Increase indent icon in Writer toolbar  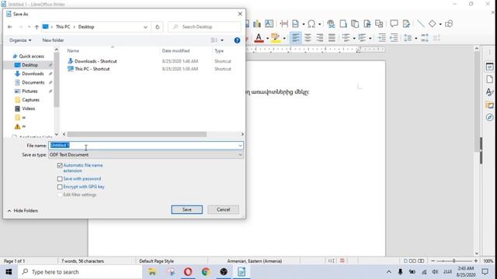point(382,38)
